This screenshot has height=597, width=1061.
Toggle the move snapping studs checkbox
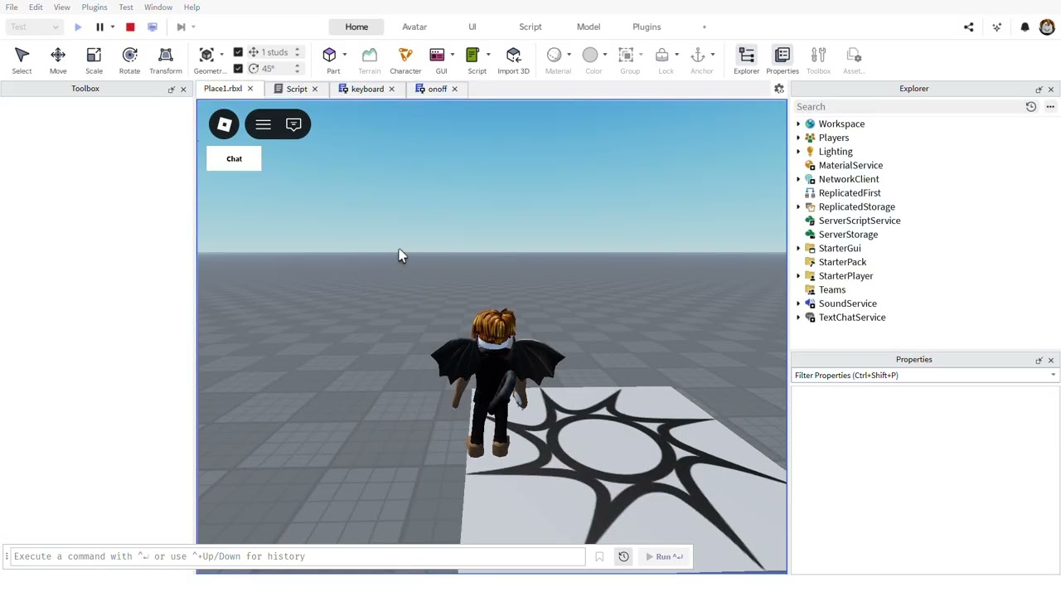238,52
